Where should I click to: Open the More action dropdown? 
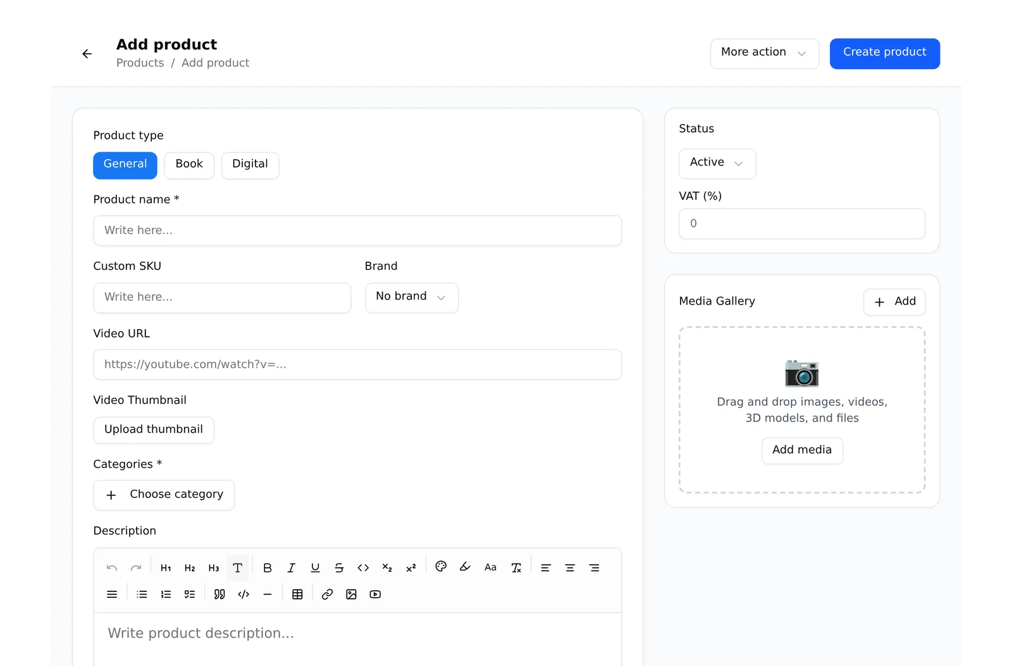765,54
